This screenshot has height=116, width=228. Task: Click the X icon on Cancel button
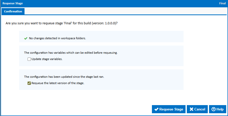coord(191,109)
